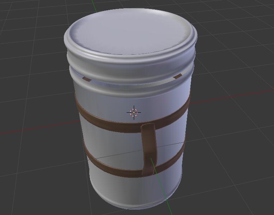Click the small brown tab on the barrel's right rim
Screen dimensions: 274x215
178,76
